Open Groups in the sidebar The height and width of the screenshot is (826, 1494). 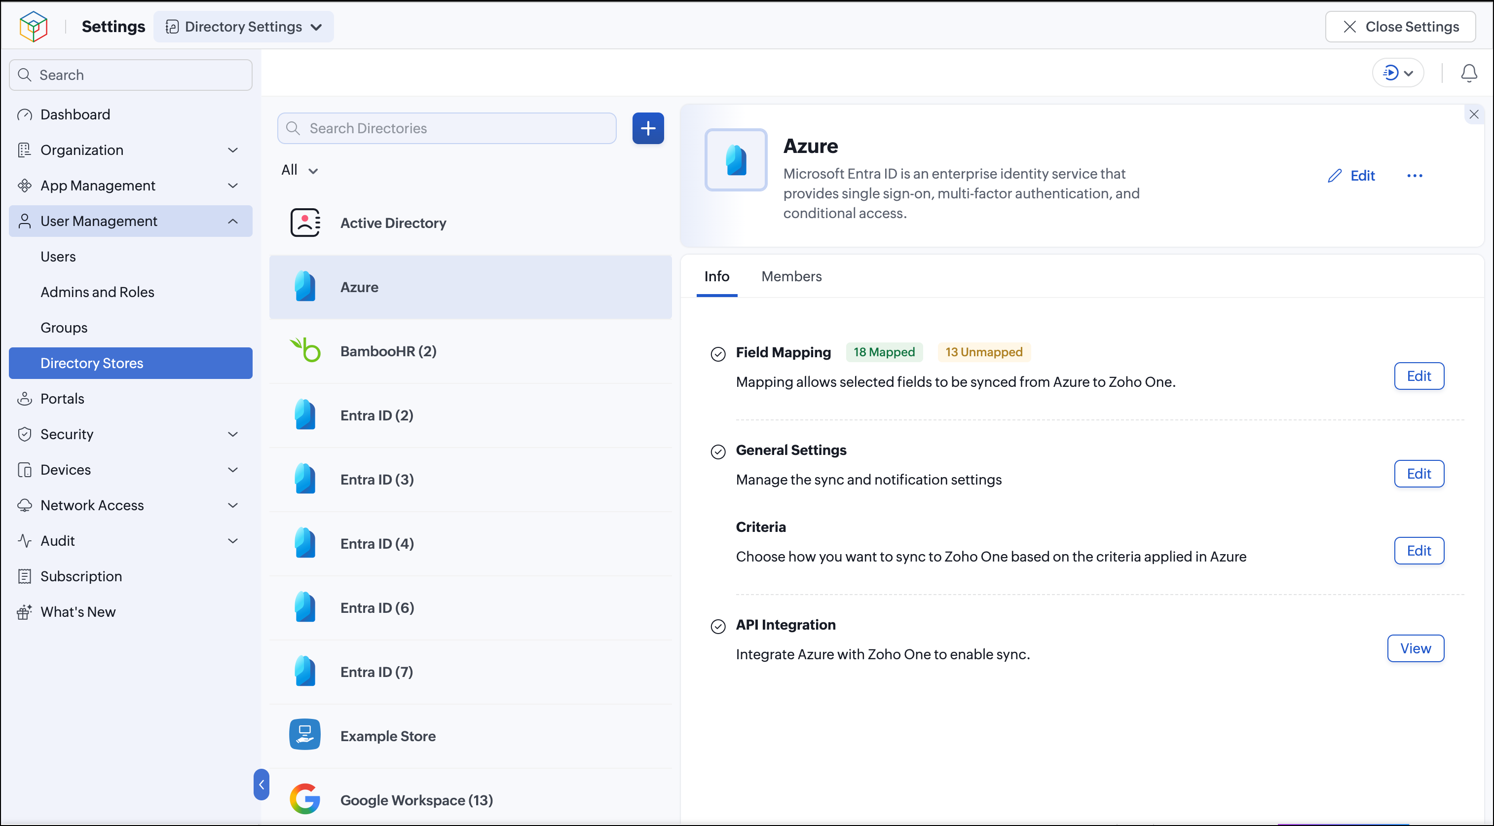pyautogui.click(x=130, y=328)
